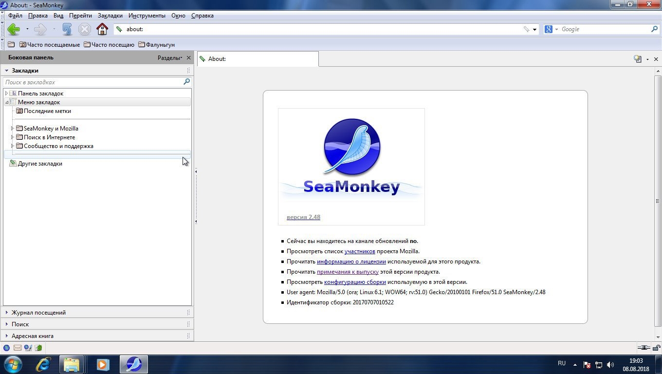Open the Вид menu

(x=58, y=16)
